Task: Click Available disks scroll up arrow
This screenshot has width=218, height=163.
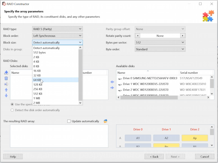Action: [212, 77]
